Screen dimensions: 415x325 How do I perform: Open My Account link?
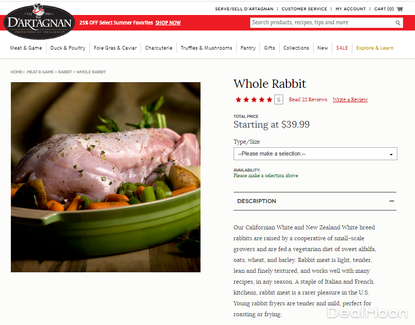351,9
